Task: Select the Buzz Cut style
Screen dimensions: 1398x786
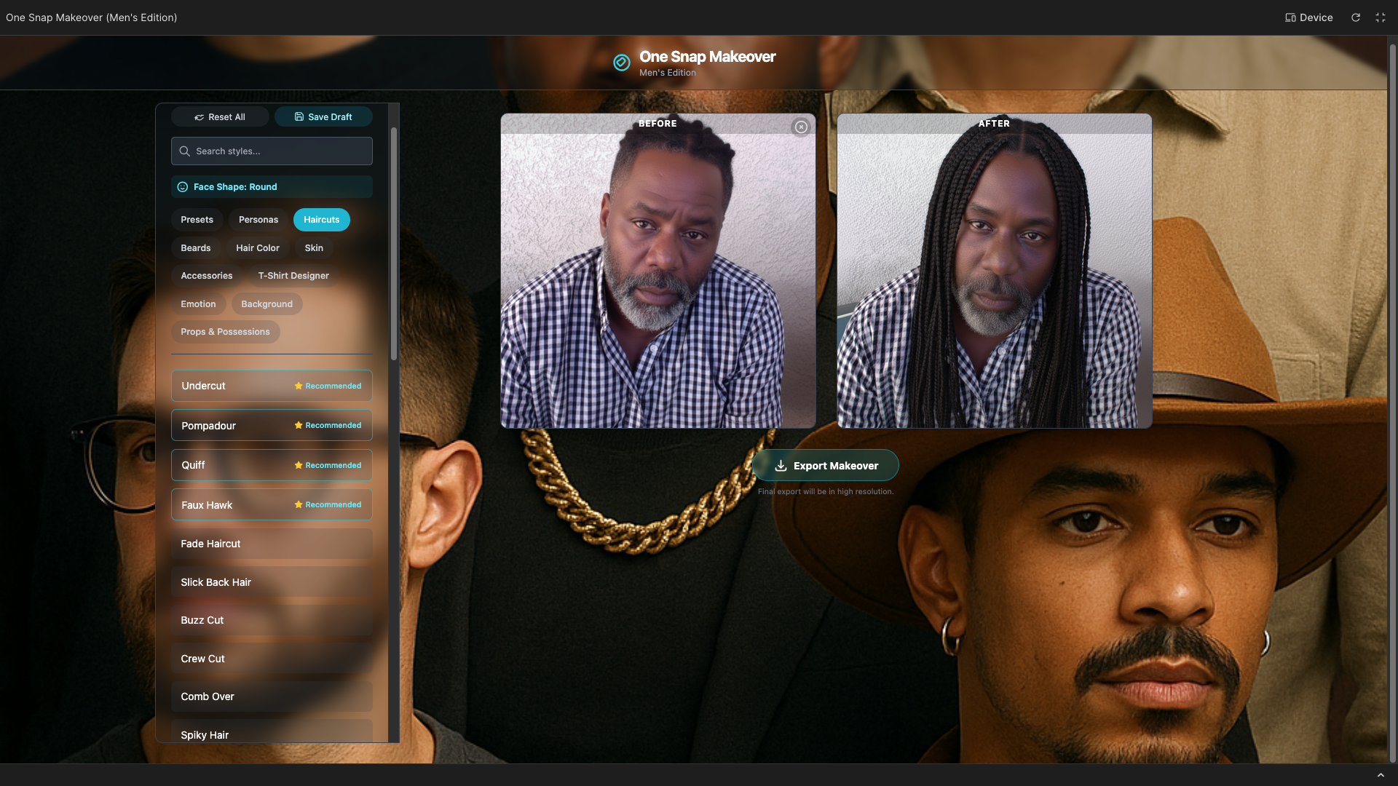Action: [272, 621]
